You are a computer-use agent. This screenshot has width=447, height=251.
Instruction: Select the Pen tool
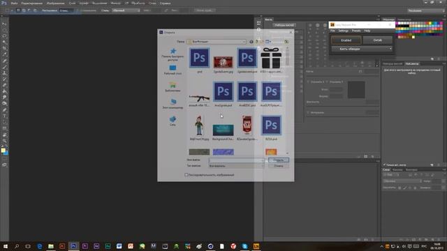(x=4, y=110)
